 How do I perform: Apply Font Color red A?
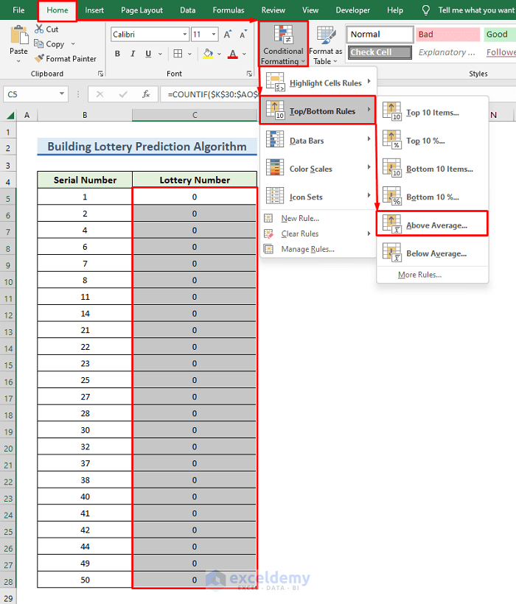click(x=233, y=54)
